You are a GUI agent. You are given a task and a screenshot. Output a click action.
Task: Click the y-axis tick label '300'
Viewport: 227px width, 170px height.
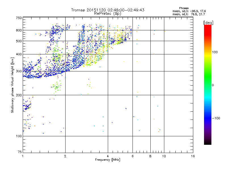pos(19,71)
